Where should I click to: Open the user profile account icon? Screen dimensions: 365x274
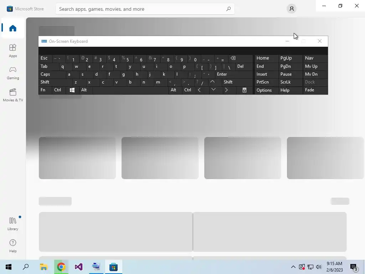[292, 9]
